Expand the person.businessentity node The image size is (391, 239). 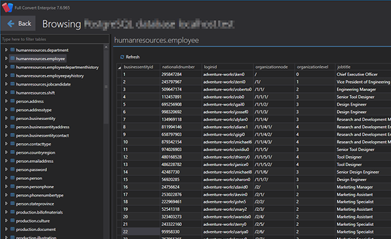point(6,118)
